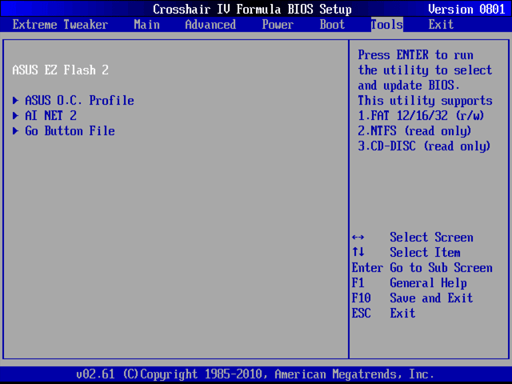
Task: Open the Advanced tab
Action: pos(210,25)
